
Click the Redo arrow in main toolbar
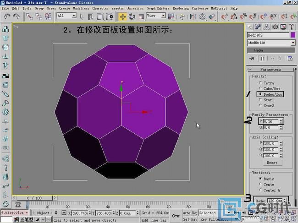[x=17, y=16]
